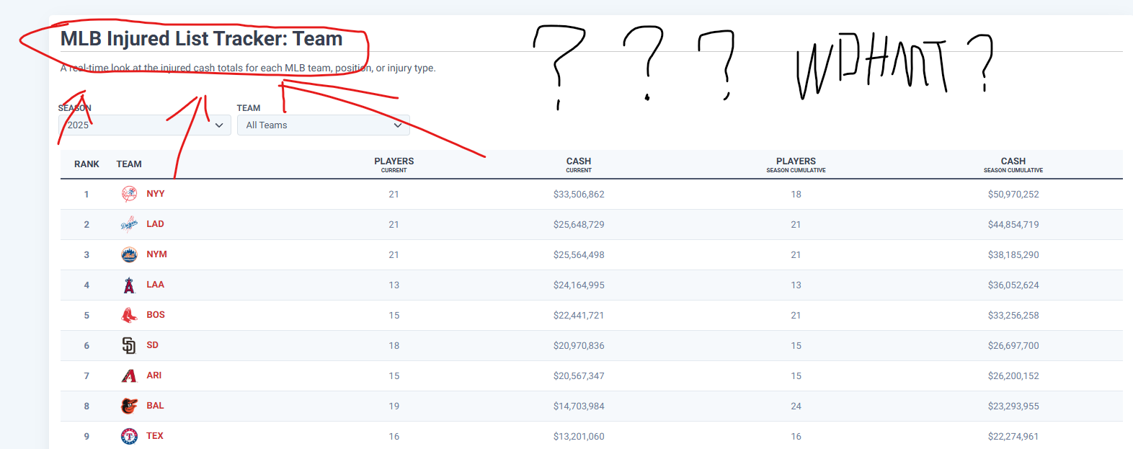Open the BAL team link
The image size is (1133, 449).
tap(155, 406)
